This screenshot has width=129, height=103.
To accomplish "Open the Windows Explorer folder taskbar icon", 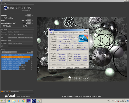I will coord(14,101).
